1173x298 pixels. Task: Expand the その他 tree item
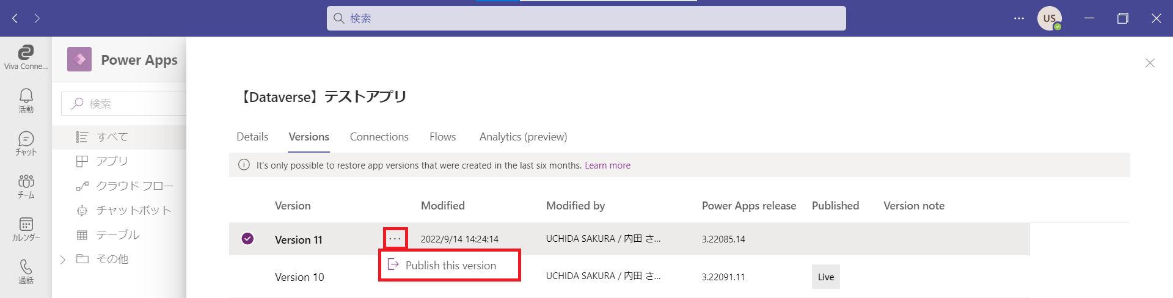click(x=63, y=260)
